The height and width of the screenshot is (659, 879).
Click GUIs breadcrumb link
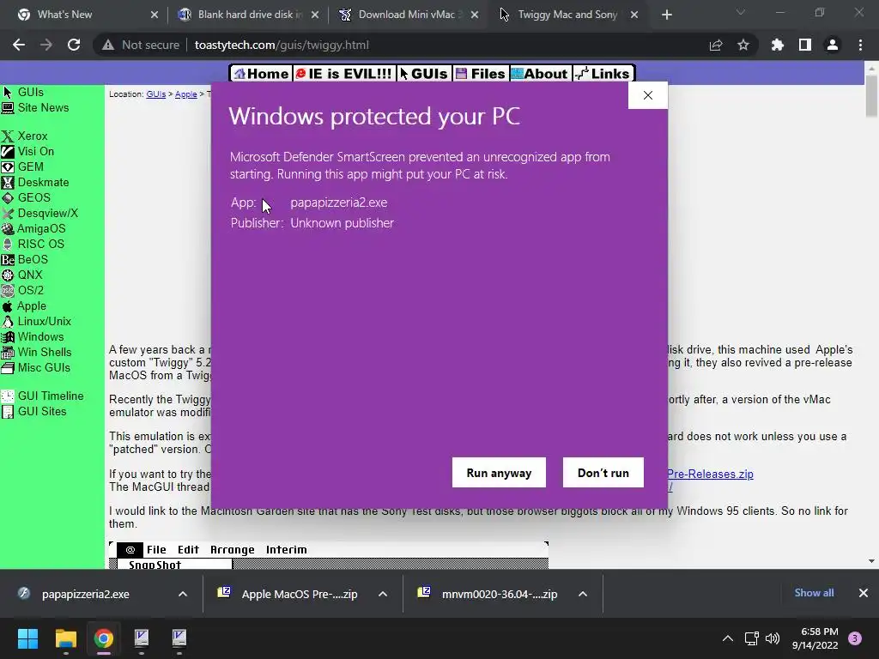pos(156,94)
